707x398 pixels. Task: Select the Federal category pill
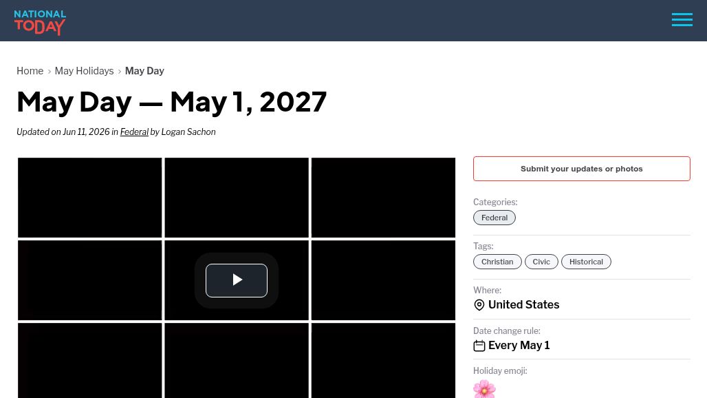coord(494,218)
